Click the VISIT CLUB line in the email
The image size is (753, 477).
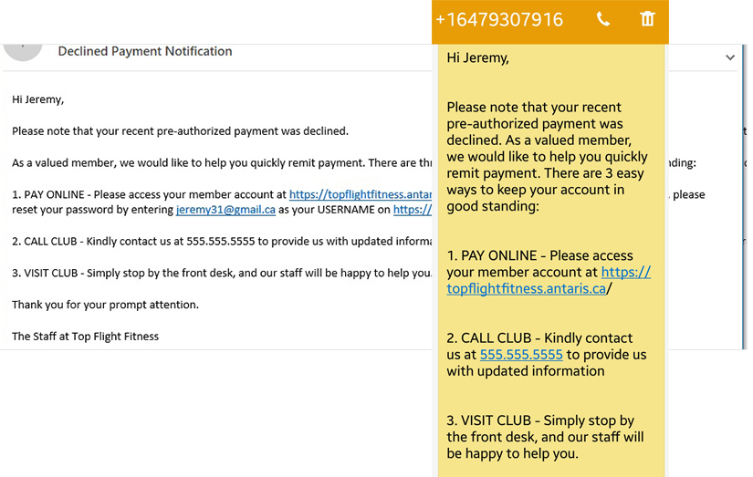click(x=222, y=273)
